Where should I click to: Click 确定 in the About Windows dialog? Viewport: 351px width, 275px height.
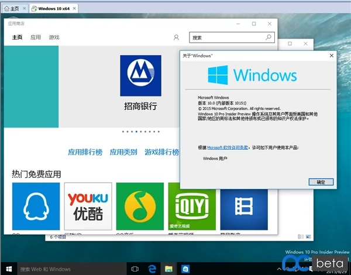coord(321,182)
